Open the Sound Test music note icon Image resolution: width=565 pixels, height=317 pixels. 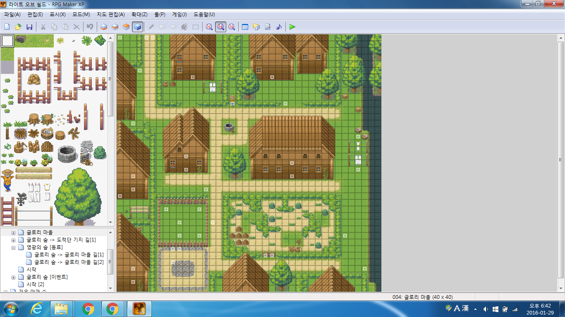click(x=279, y=27)
